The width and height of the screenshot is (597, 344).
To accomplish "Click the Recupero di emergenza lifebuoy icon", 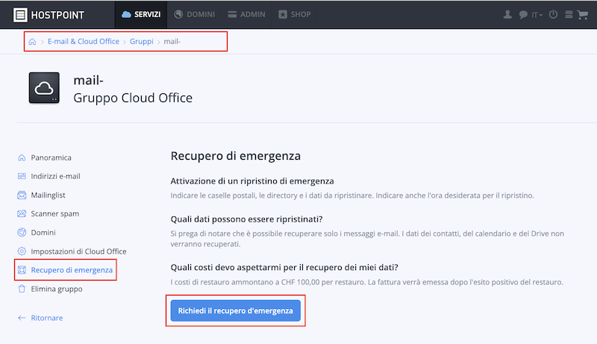I will [x=22, y=270].
